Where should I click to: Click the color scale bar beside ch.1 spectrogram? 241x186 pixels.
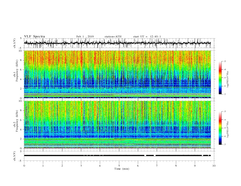tap(220, 78)
